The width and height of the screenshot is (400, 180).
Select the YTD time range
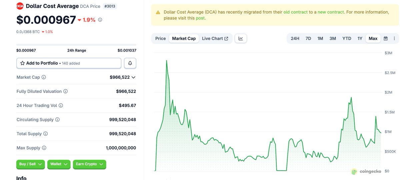click(x=347, y=39)
